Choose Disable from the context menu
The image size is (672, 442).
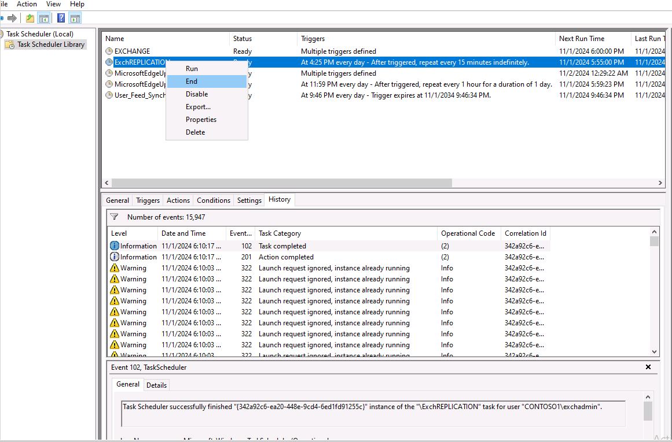pyautogui.click(x=207, y=94)
